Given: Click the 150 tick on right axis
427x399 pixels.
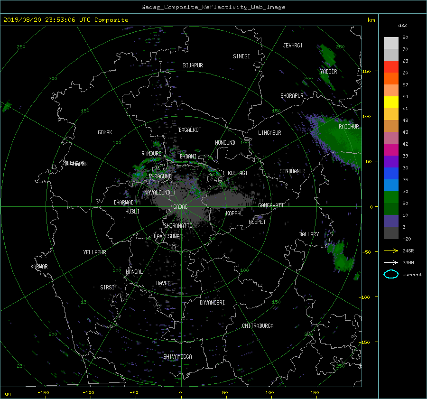Looking at the screenshot, I should (x=367, y=71).
